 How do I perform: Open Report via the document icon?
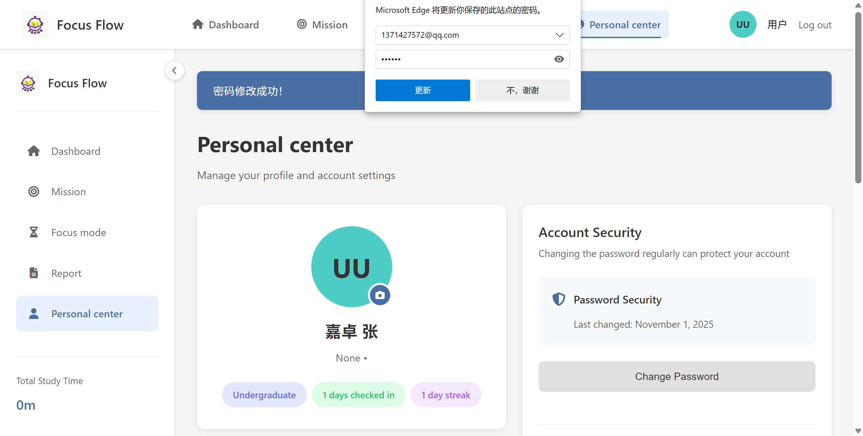34,273
